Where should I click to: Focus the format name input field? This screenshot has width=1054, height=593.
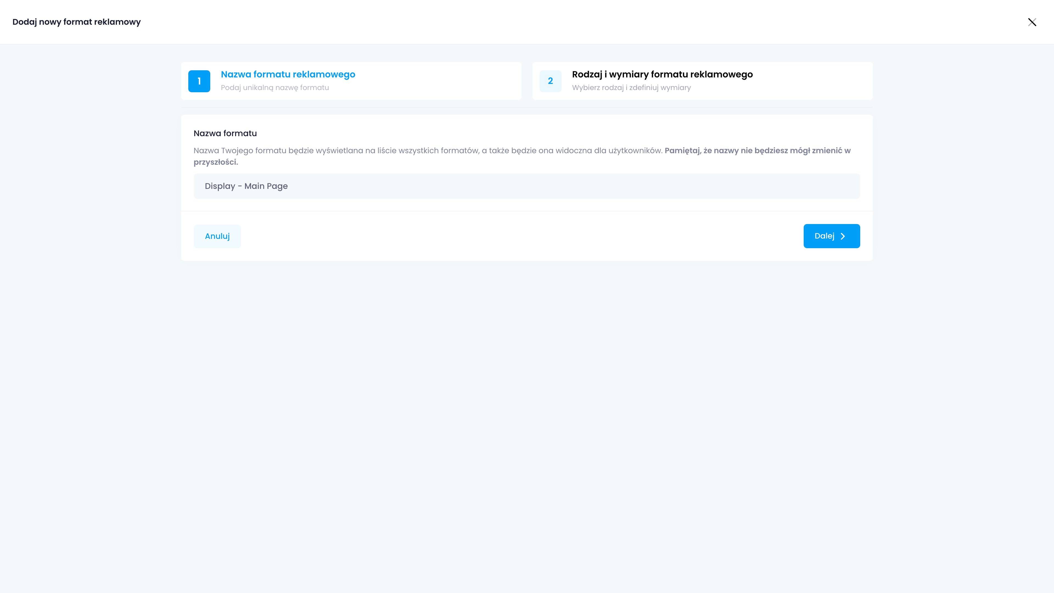coord(527,186)
